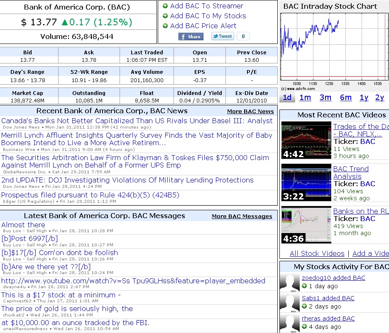Switch chart to 6m range
Image resolution: width=389 pixels, height=333 pixels.
point(346,97)
